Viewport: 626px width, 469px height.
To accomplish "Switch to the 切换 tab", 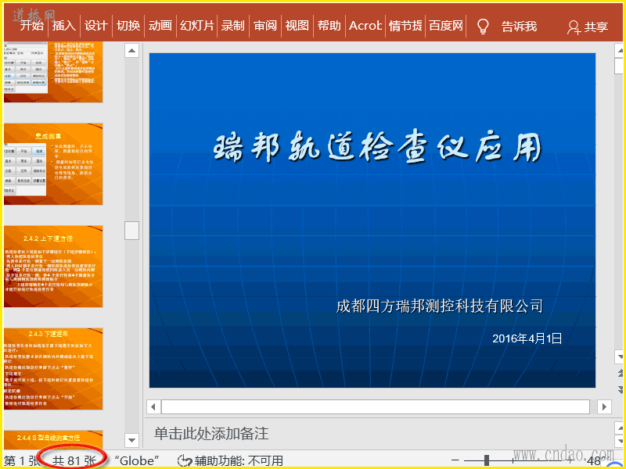I will [128, 26].
